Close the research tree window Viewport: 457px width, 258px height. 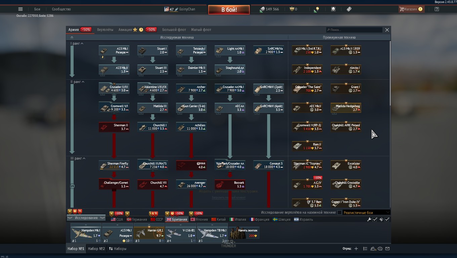pos(387,30)
